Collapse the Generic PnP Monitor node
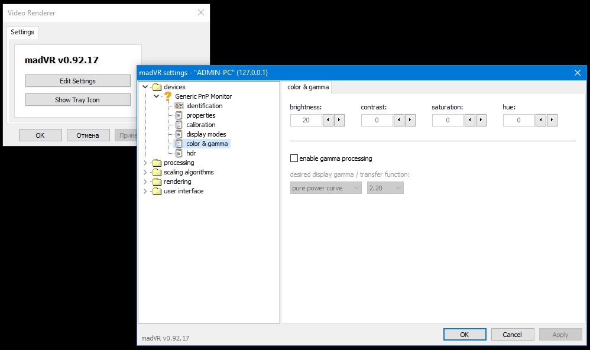Screen dimensions: 590x350 pyautogui.click(x=156, y=96)
